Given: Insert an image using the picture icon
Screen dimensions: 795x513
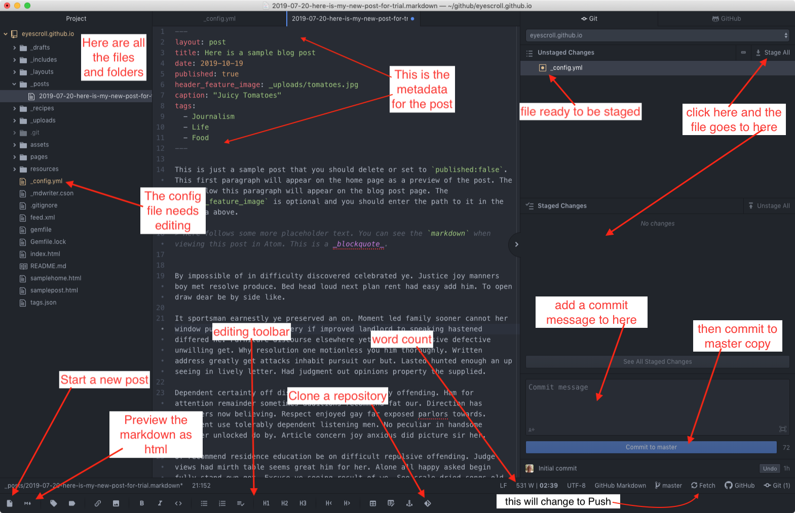Looking at the screenshot, I should 116,503.
